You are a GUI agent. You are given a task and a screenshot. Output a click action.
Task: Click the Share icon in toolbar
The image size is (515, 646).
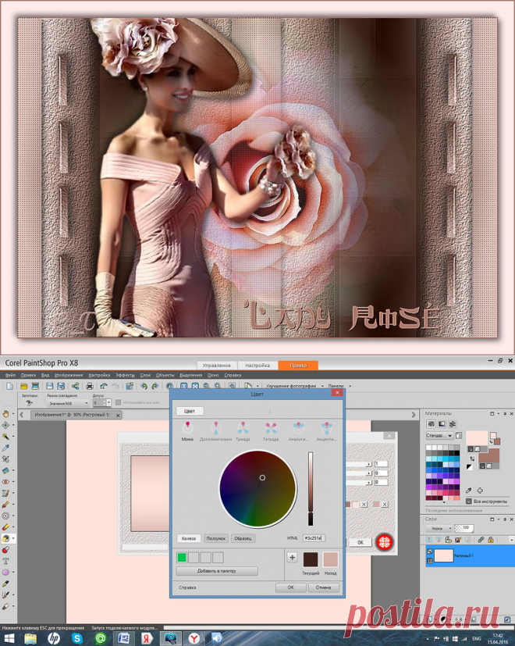[x=75, y=386]
